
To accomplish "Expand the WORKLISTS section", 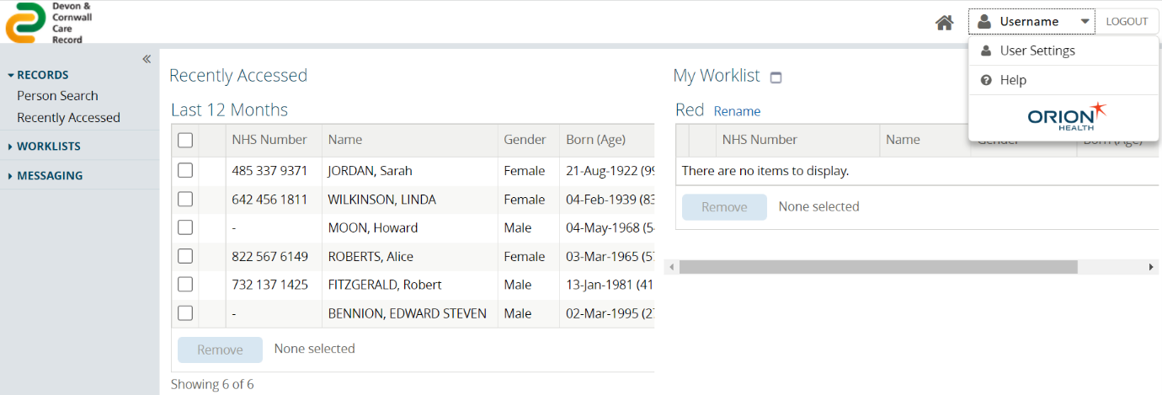I will click(48, 147).
